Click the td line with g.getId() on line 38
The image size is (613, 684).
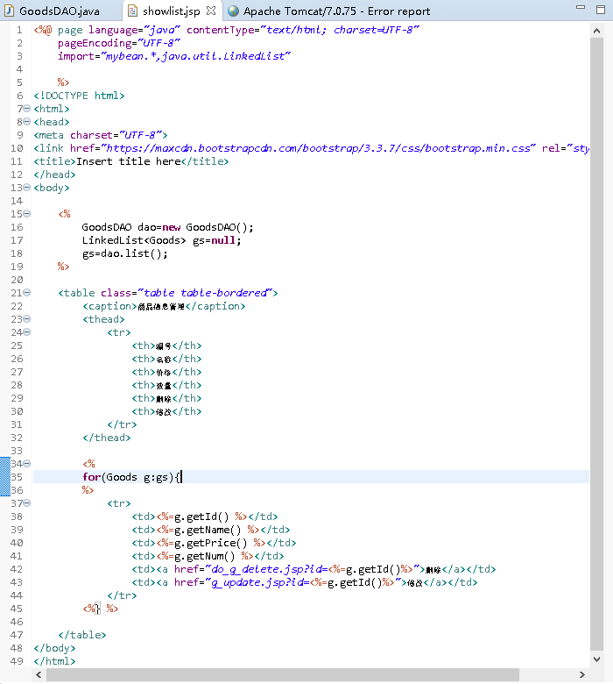pyautogui.click(x=205, y=517)
